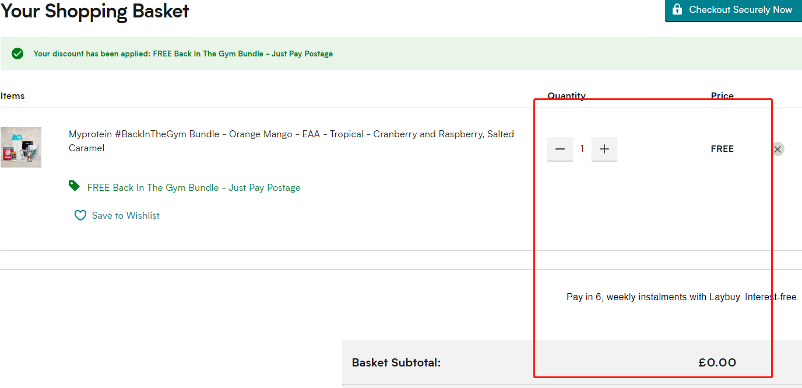
Task: Click the Laybuy weekly instalments text
Action: (683, 297)
